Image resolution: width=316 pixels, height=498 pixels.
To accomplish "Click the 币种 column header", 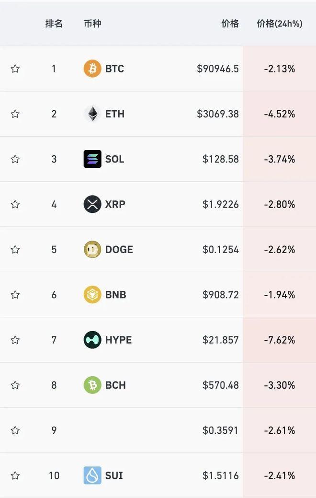I will pyautogui.click(x=92, y=23).
